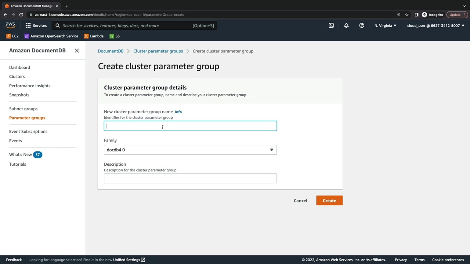The width and height of the screenshot is (470, 264).
Task: Open the notifications bell
Action: click(346, 26)
